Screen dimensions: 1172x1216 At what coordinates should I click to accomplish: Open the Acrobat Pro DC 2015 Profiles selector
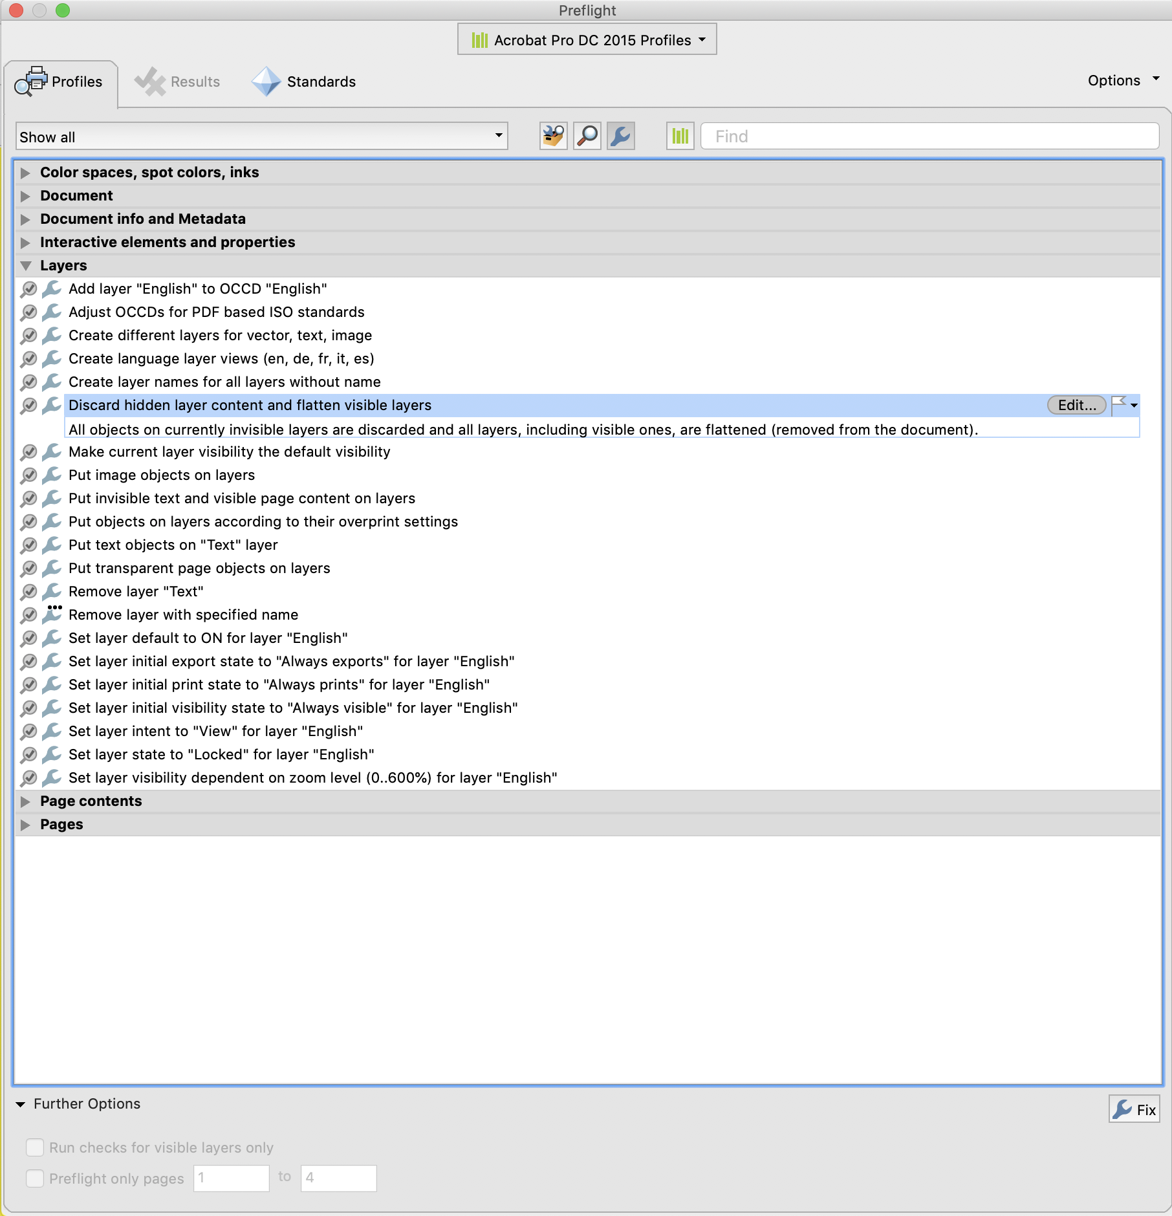click(x=586, y=39)
